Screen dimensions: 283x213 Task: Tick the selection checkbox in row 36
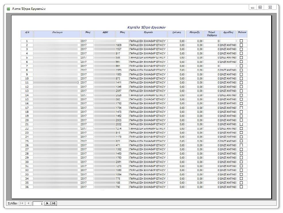click(241, 187)
